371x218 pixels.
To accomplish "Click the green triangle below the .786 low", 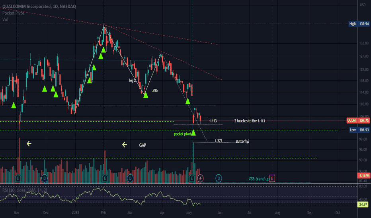I will [146, 95].
